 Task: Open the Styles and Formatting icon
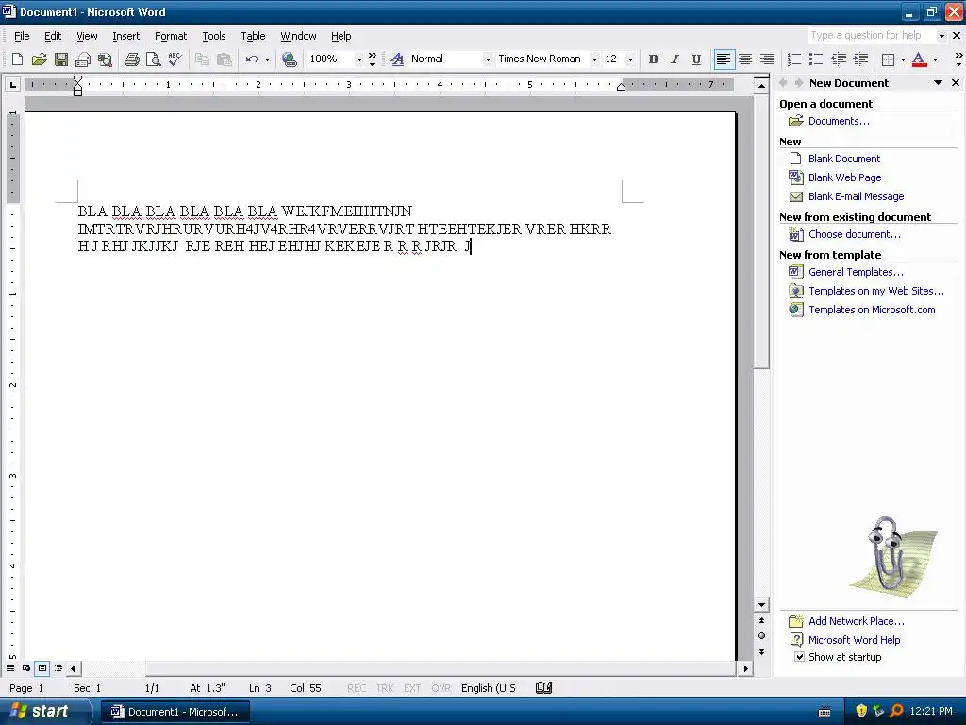pyautogui.click(x=397, y=59)
